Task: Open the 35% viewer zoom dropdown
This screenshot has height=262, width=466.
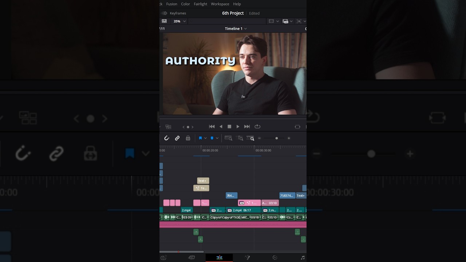Action: (179, 21)
